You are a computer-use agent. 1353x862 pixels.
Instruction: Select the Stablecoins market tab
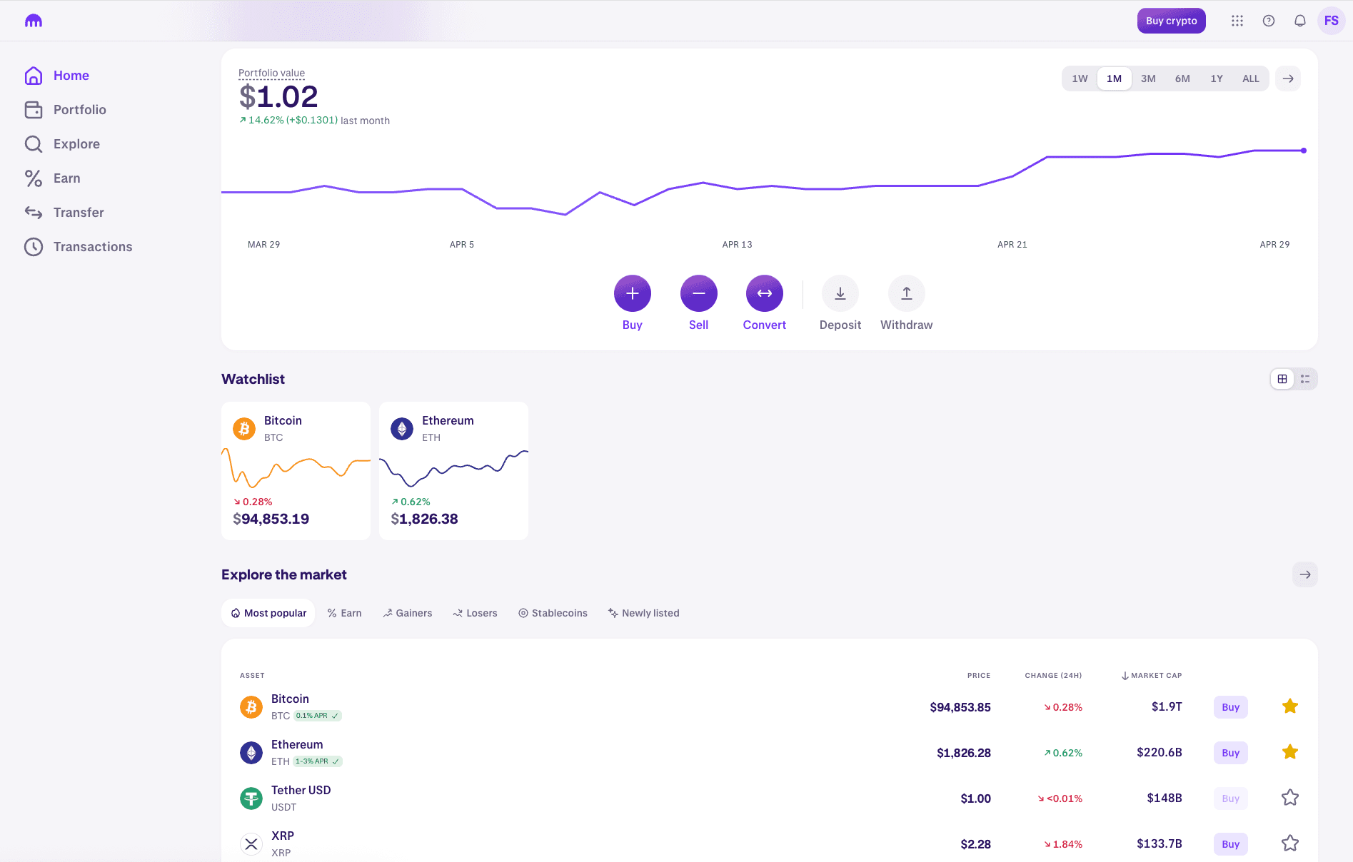[x=553, y=613]
